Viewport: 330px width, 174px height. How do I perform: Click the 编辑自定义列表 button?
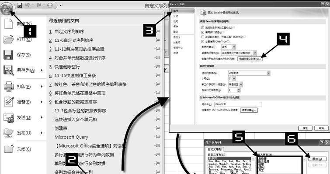pyautogui.click(x=250, y=59)
